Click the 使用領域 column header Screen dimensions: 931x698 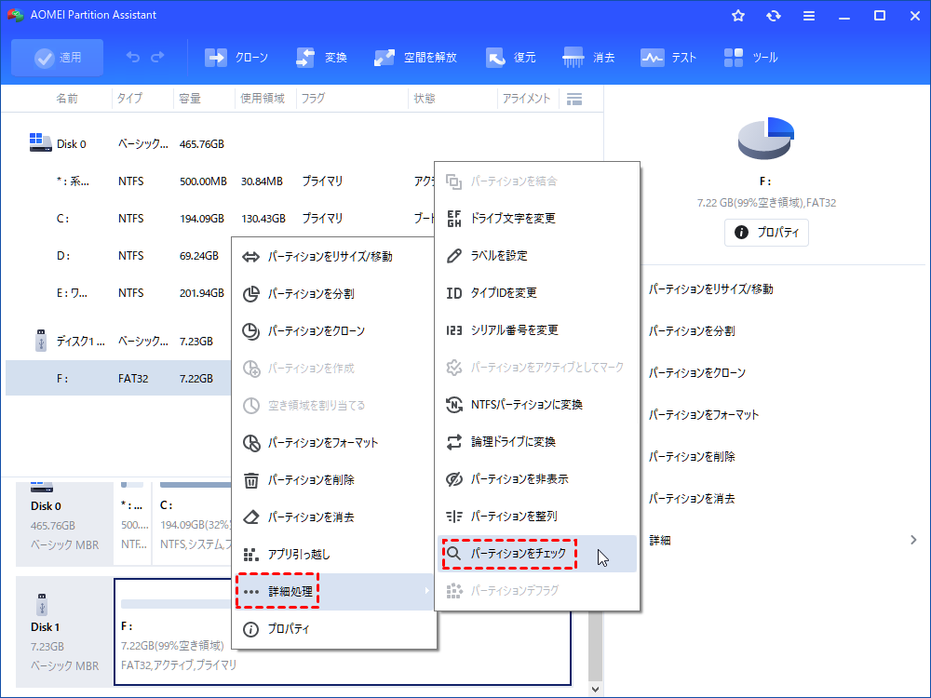pyautogui.click(x=263, y=99)
